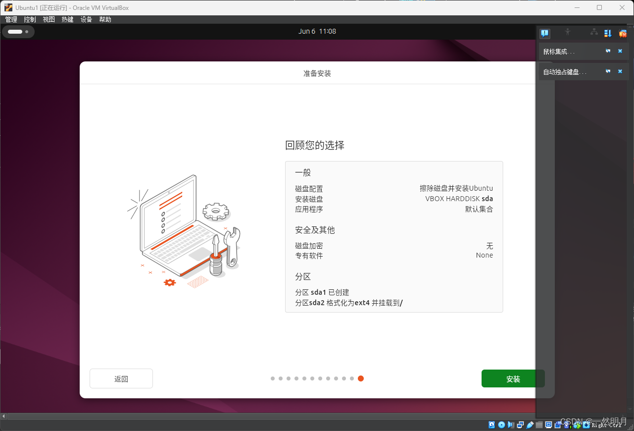Click the optical disc status icon
Viewport: 634px width, 431px height.
(501, 425)
